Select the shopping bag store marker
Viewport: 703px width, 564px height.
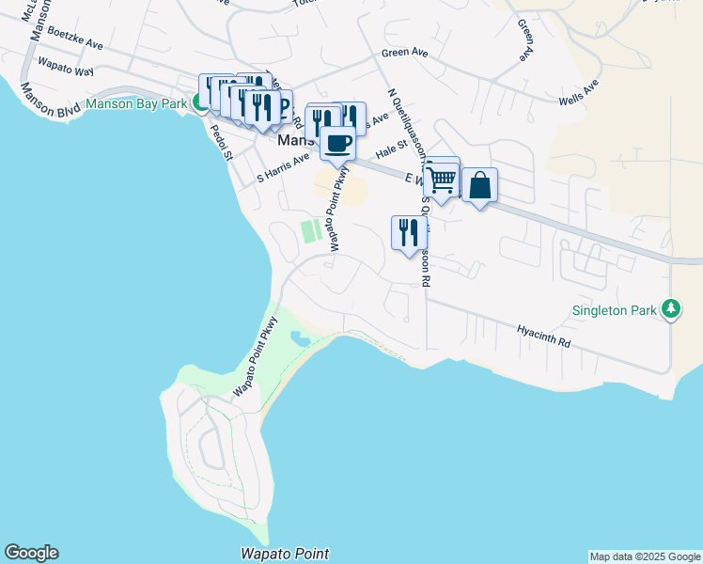(479, 188)
